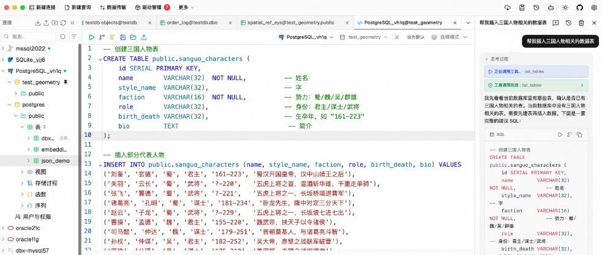The image size is (602, 255).
Task: Open the tab list overflow chevron
Action: pyautogui.click(x=468, y=23)
